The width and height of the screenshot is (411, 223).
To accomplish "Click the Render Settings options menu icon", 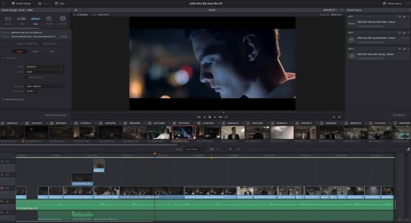I will [x=68, y=10].
